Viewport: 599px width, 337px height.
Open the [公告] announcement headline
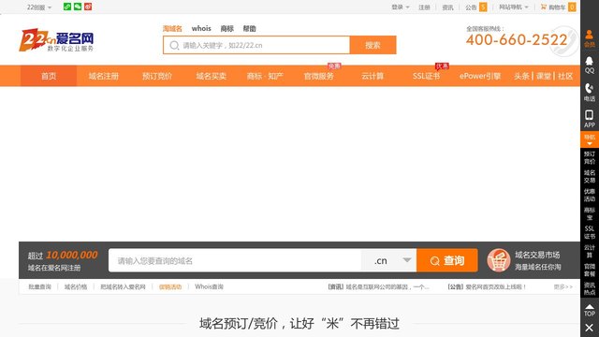point(487,286)
